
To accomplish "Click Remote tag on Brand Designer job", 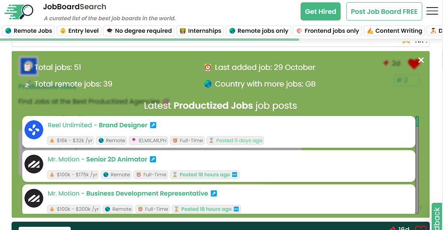I will [112, 141].
